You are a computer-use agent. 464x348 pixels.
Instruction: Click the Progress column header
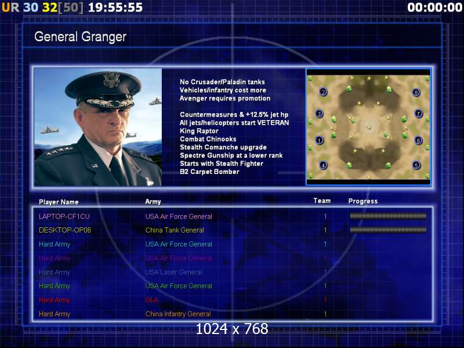click(x=363, y=201)
